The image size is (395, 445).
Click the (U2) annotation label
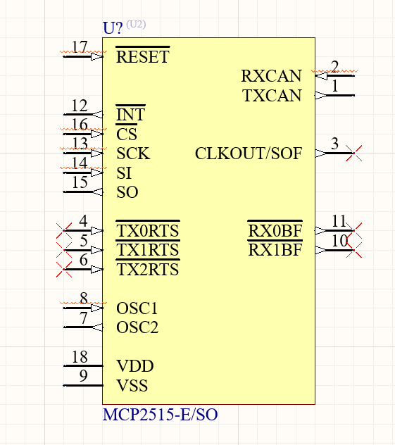[136, 25]
